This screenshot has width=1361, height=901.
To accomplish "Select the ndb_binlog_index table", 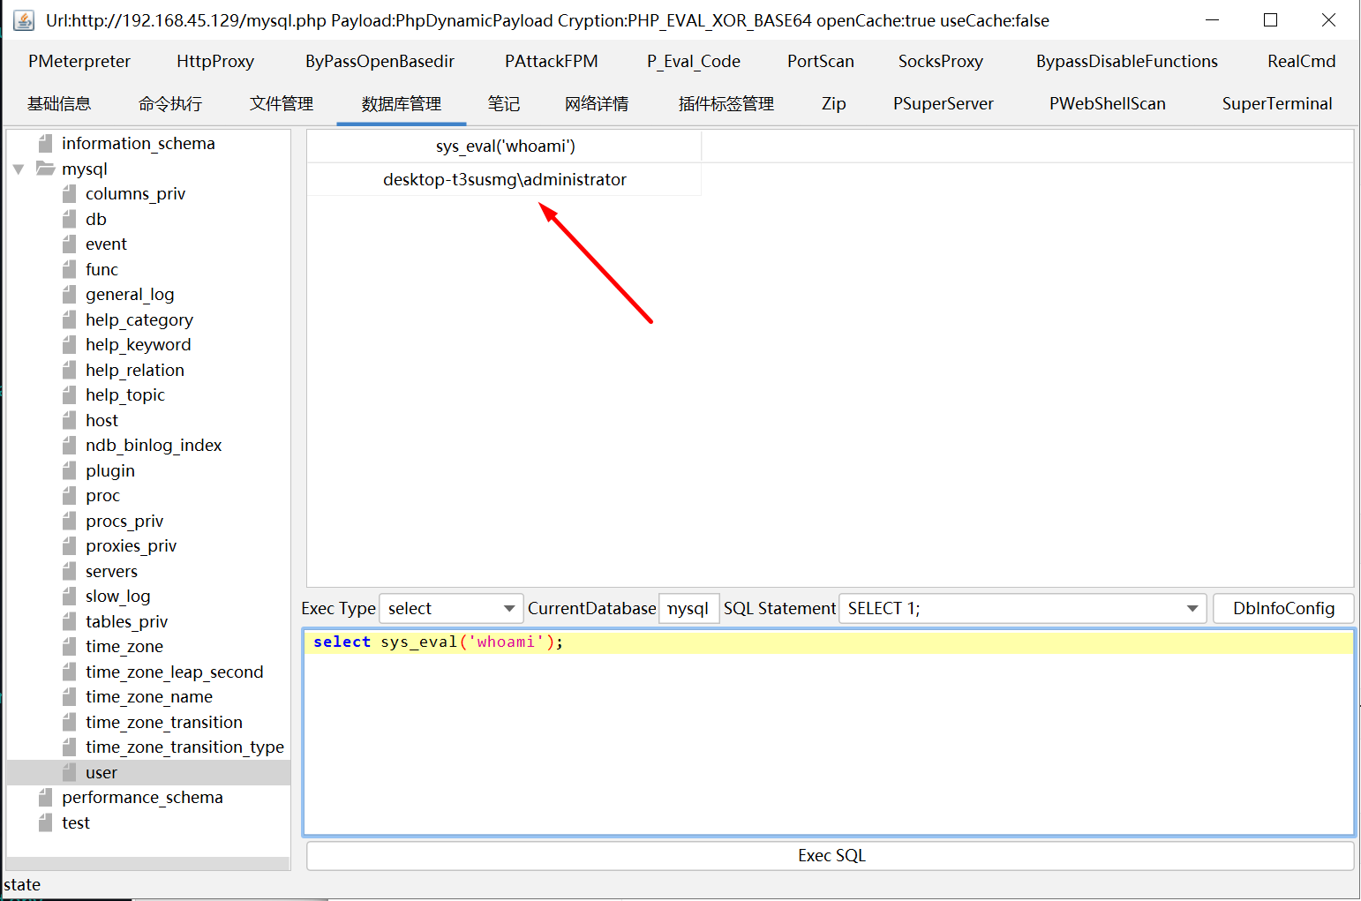I will coord(154,445).
